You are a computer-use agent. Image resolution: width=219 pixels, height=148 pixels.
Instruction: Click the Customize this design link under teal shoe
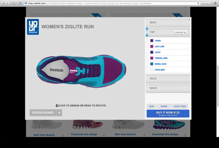(x=165, y=134)
